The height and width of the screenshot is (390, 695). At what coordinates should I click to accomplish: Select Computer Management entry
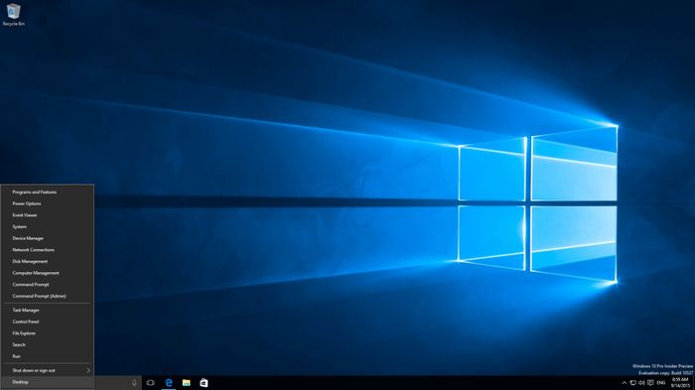coord(48,273)
